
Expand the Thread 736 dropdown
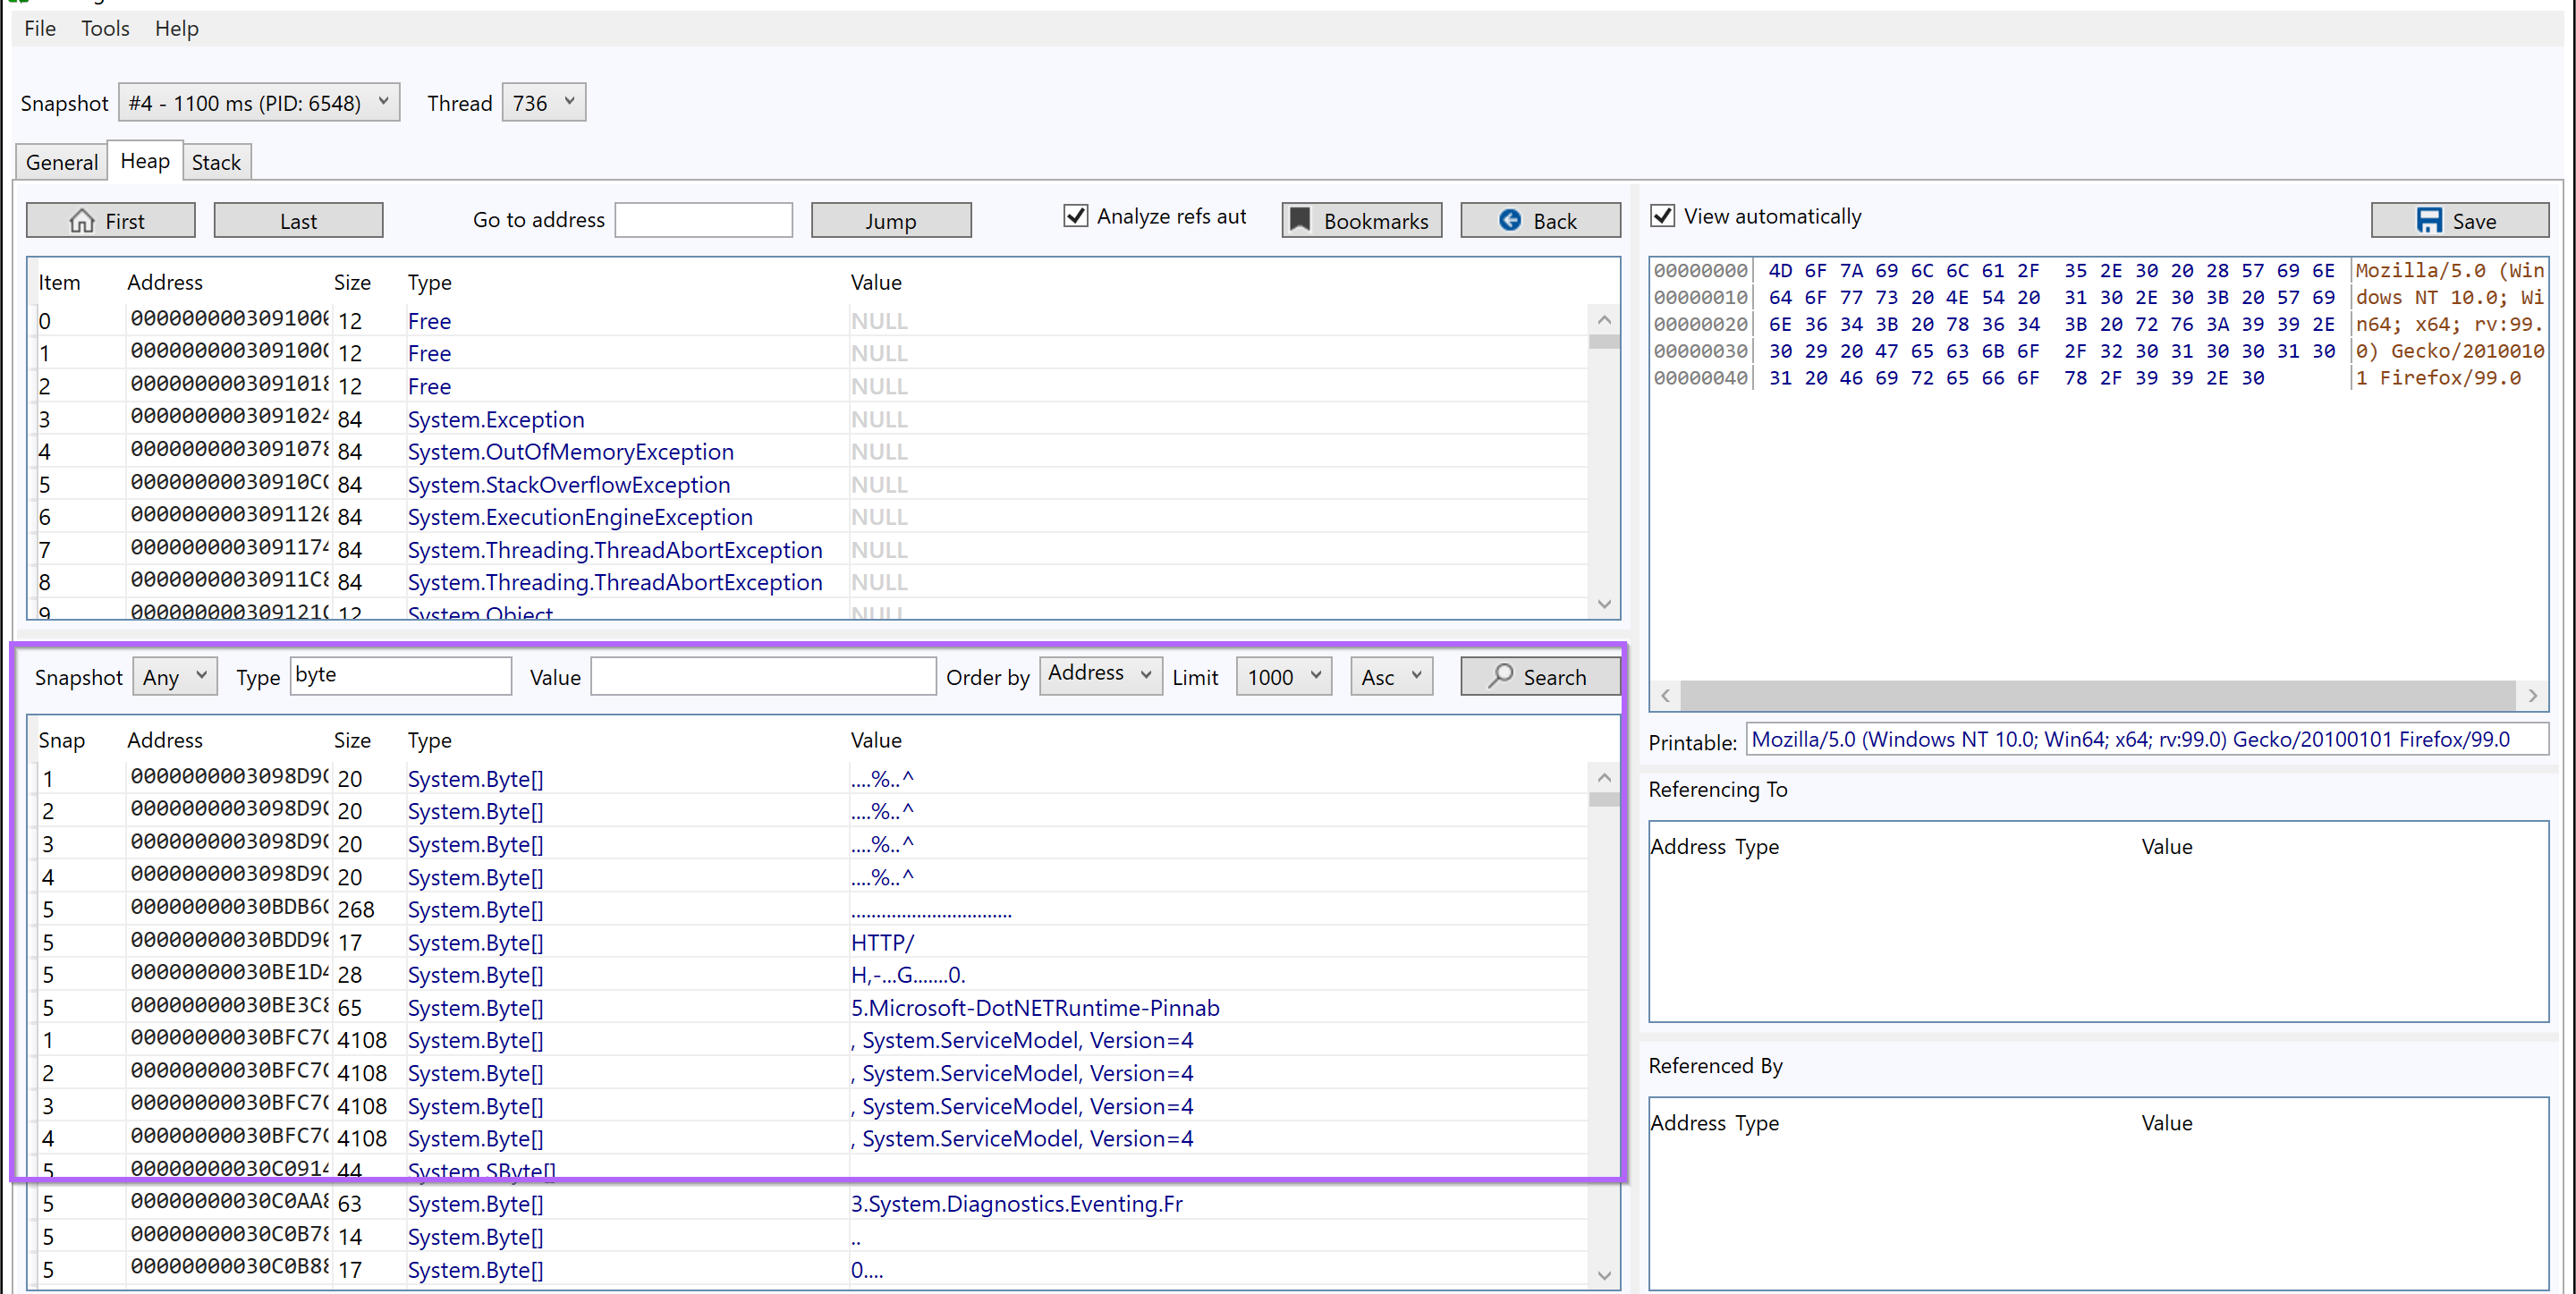click(543, 103)
